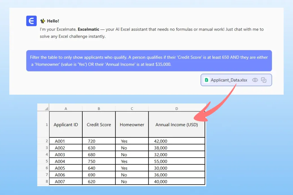
Task: Click the select-all corner of the spreadsheet
Action: (x=43, y=108)
